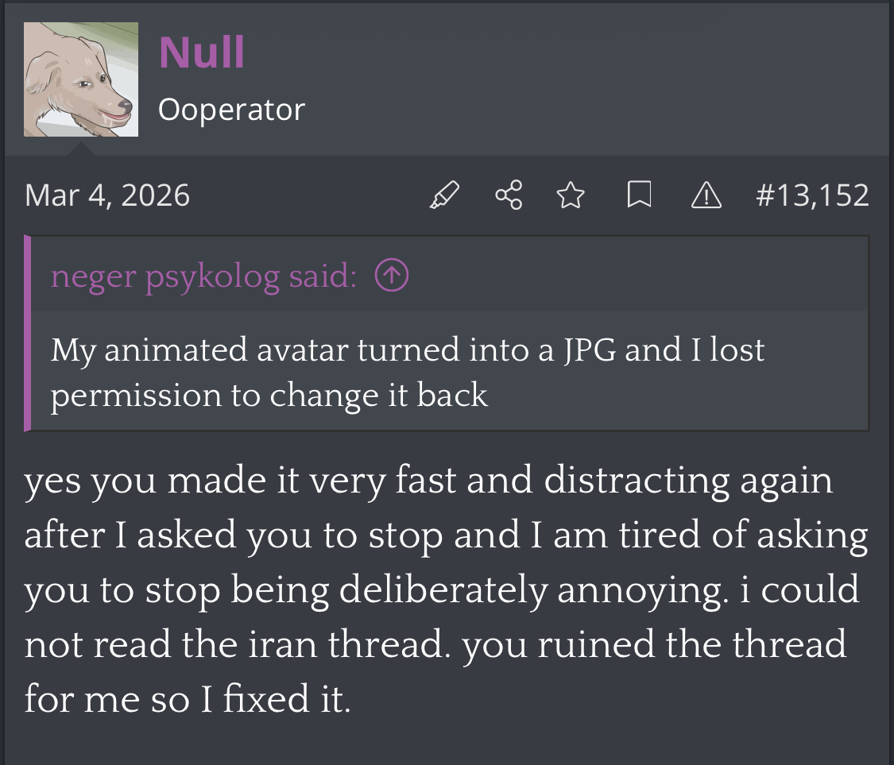Click the 'Ooperator' user title text
The image size is (894, 765).
pyautogui.click(x=231, y=110)
